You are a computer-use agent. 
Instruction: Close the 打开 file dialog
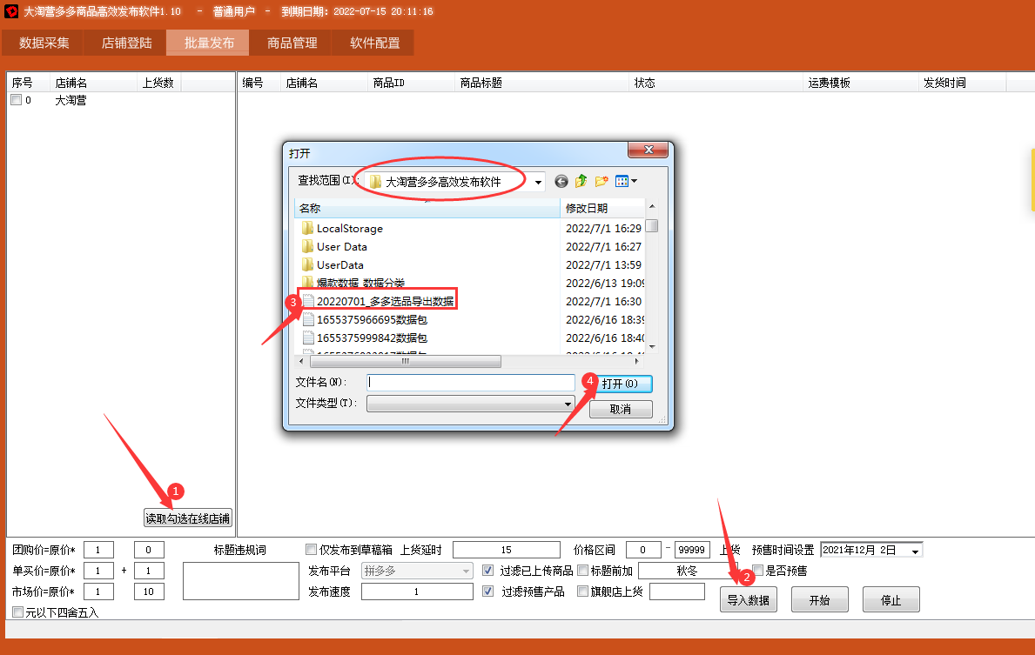649,150
